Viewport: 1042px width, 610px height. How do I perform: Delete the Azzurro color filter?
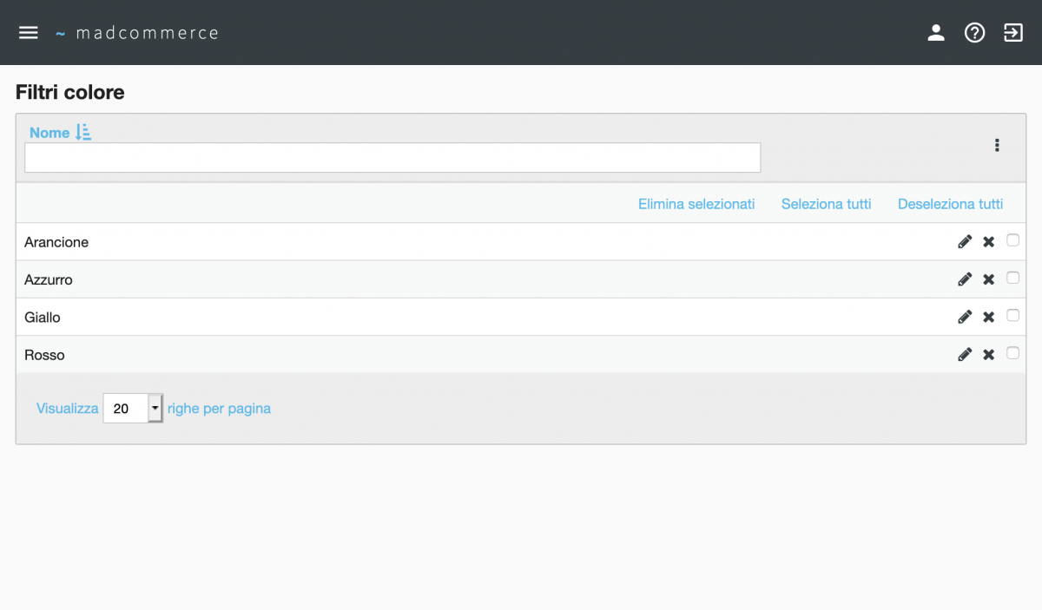988,279
